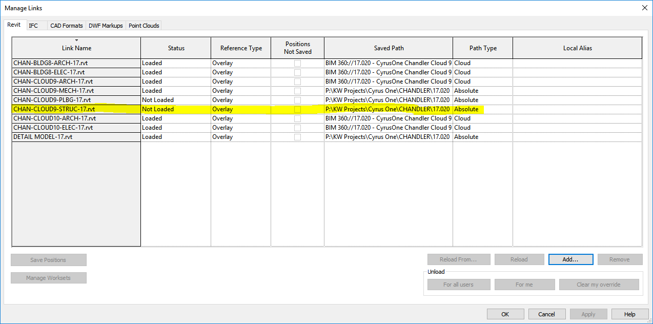Open Reference Type Overlay for DETAIL MODEL-17.rvt

coord(241,137)
